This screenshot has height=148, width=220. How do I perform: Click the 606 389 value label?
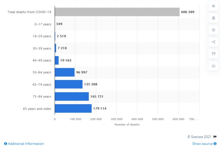(188, 12)
